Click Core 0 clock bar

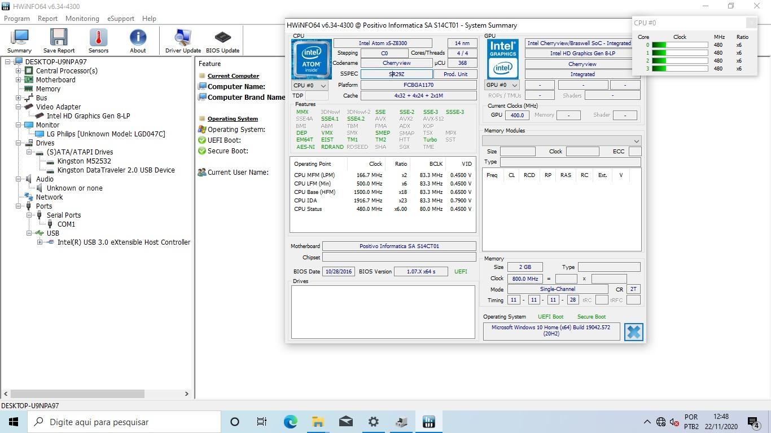pos(680,45)
